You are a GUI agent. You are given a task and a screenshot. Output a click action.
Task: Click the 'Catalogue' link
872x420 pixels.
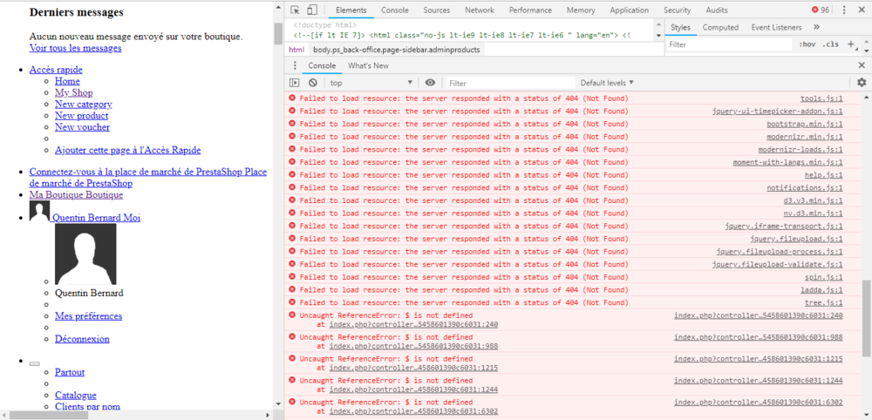[76, 396]
